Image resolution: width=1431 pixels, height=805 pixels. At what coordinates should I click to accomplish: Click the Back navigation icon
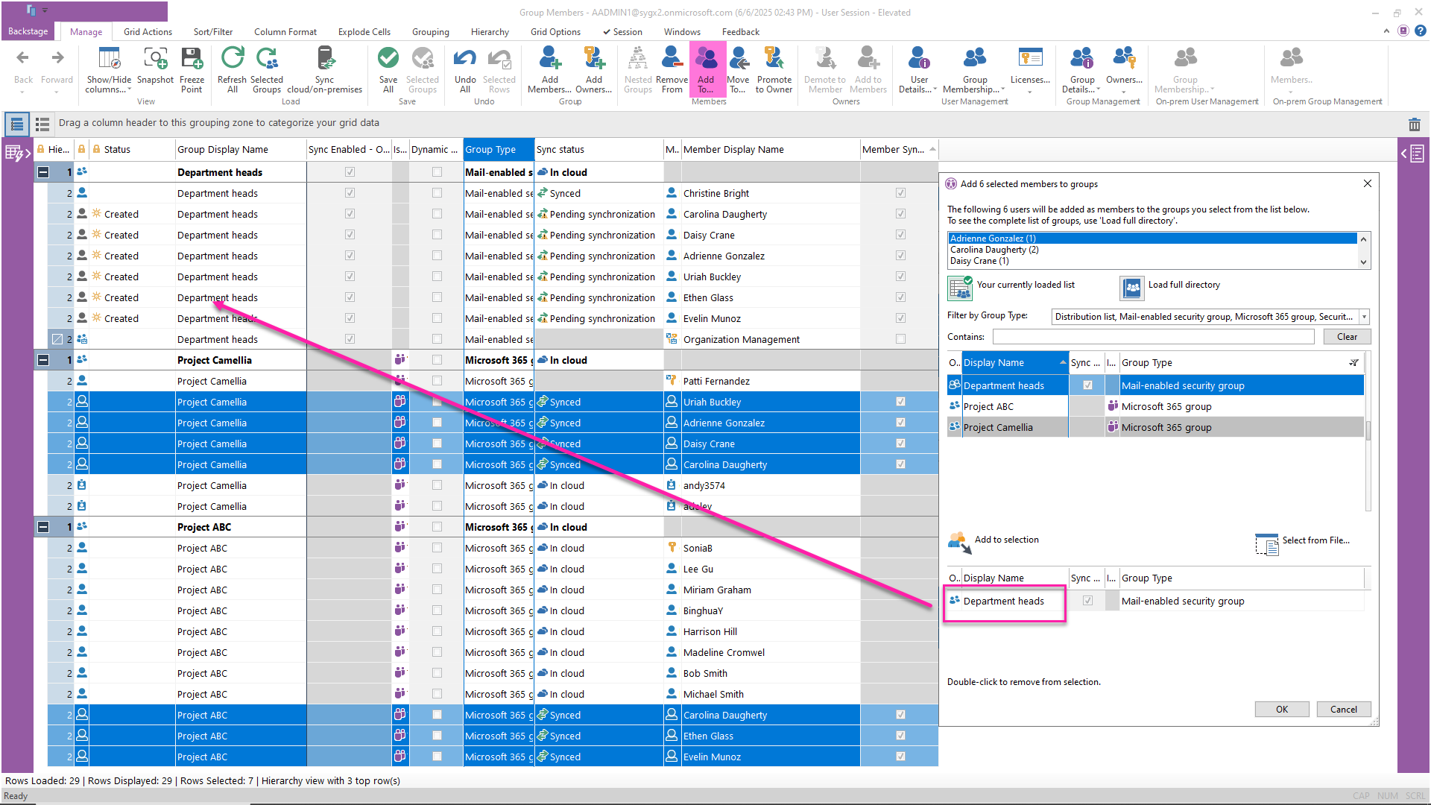pos(23,58)
